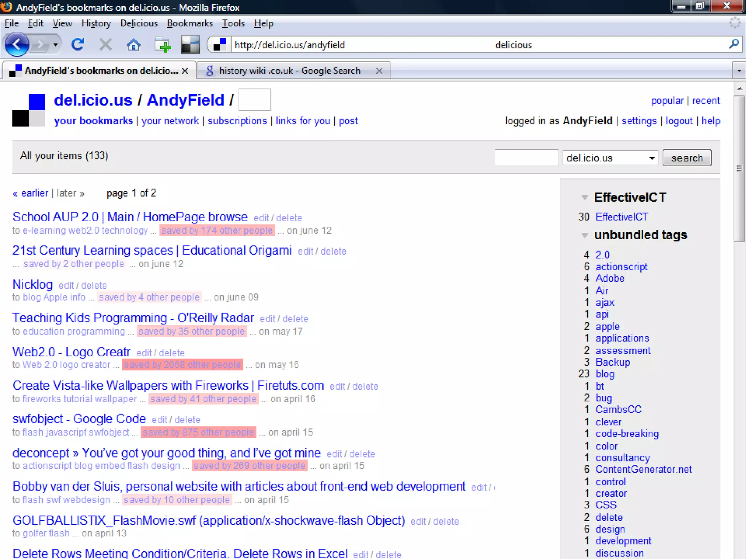Image resolution: width=746 pixels, height=559 pixels.
Task: Click the browser Back arrow button
Action: pos(17,45)
